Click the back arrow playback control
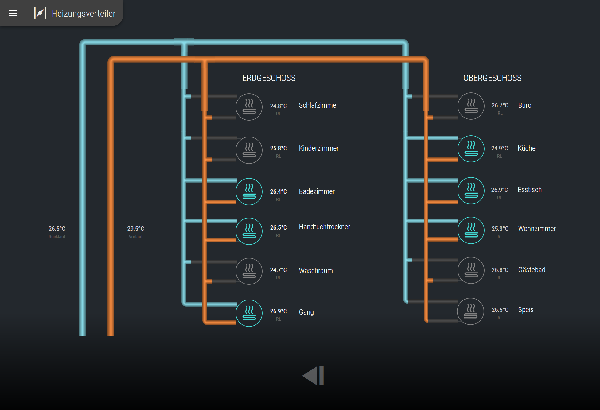 pyautogui.click(x=313, y=376)
